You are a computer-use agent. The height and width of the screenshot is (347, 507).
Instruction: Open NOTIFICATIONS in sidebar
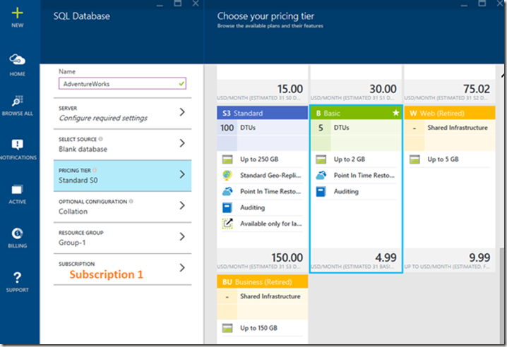pos(18,149)
